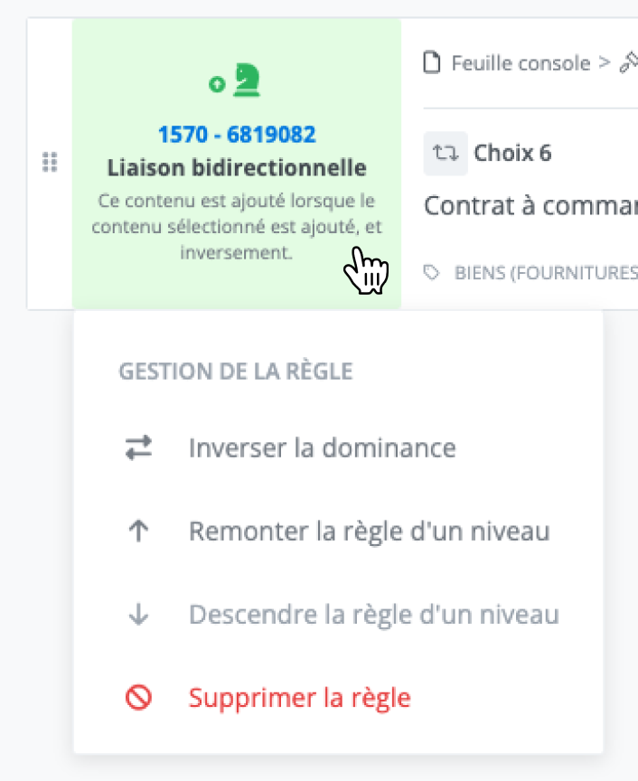Screen dimensions: 638x781
Task: Click the green plus circle icon
Action: (x=217, y=84)
